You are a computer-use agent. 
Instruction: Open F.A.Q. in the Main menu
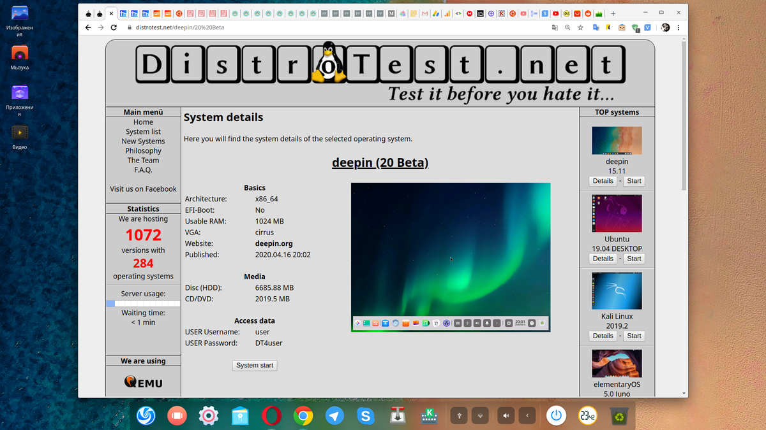click(x=143, y=170)
